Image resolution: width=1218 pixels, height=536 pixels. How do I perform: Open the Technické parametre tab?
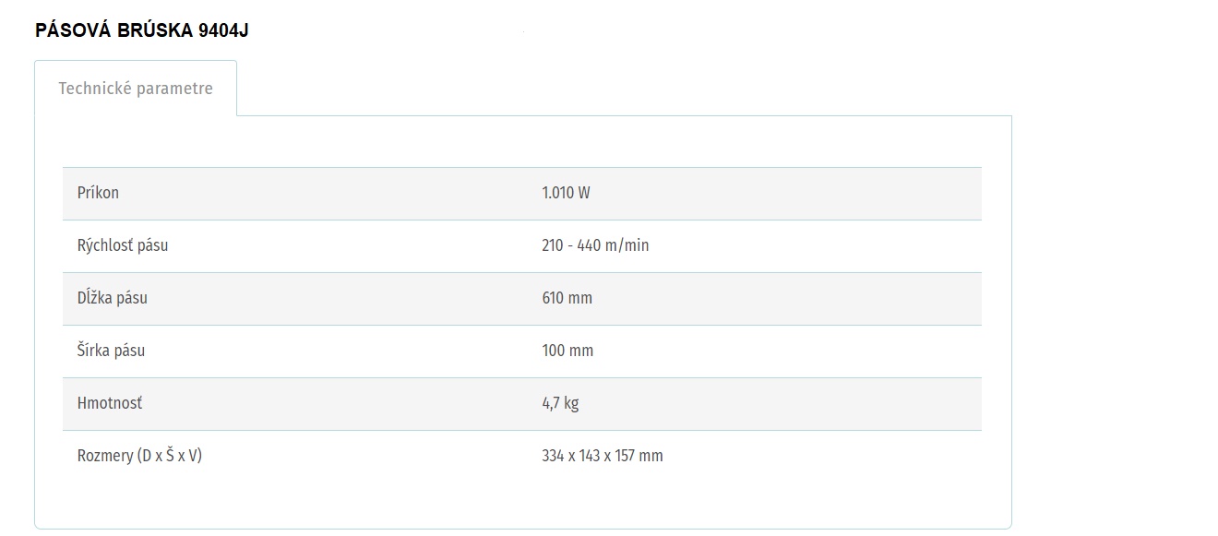click(136, 89)
